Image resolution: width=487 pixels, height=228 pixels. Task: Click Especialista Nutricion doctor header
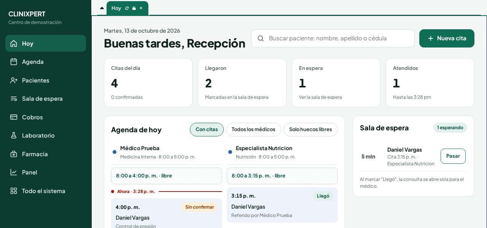tap(264, 148)
